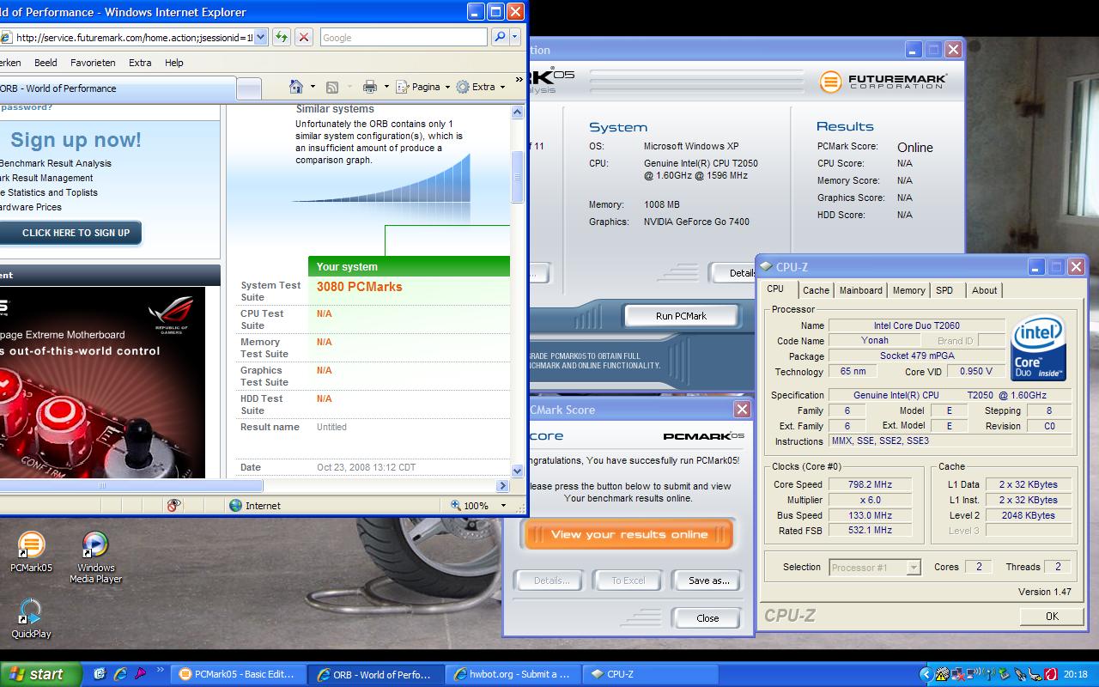This screenshot has height=687, width=1099.
Task: Click OK in the CPU-Z window
Action: pos(1052,616)
